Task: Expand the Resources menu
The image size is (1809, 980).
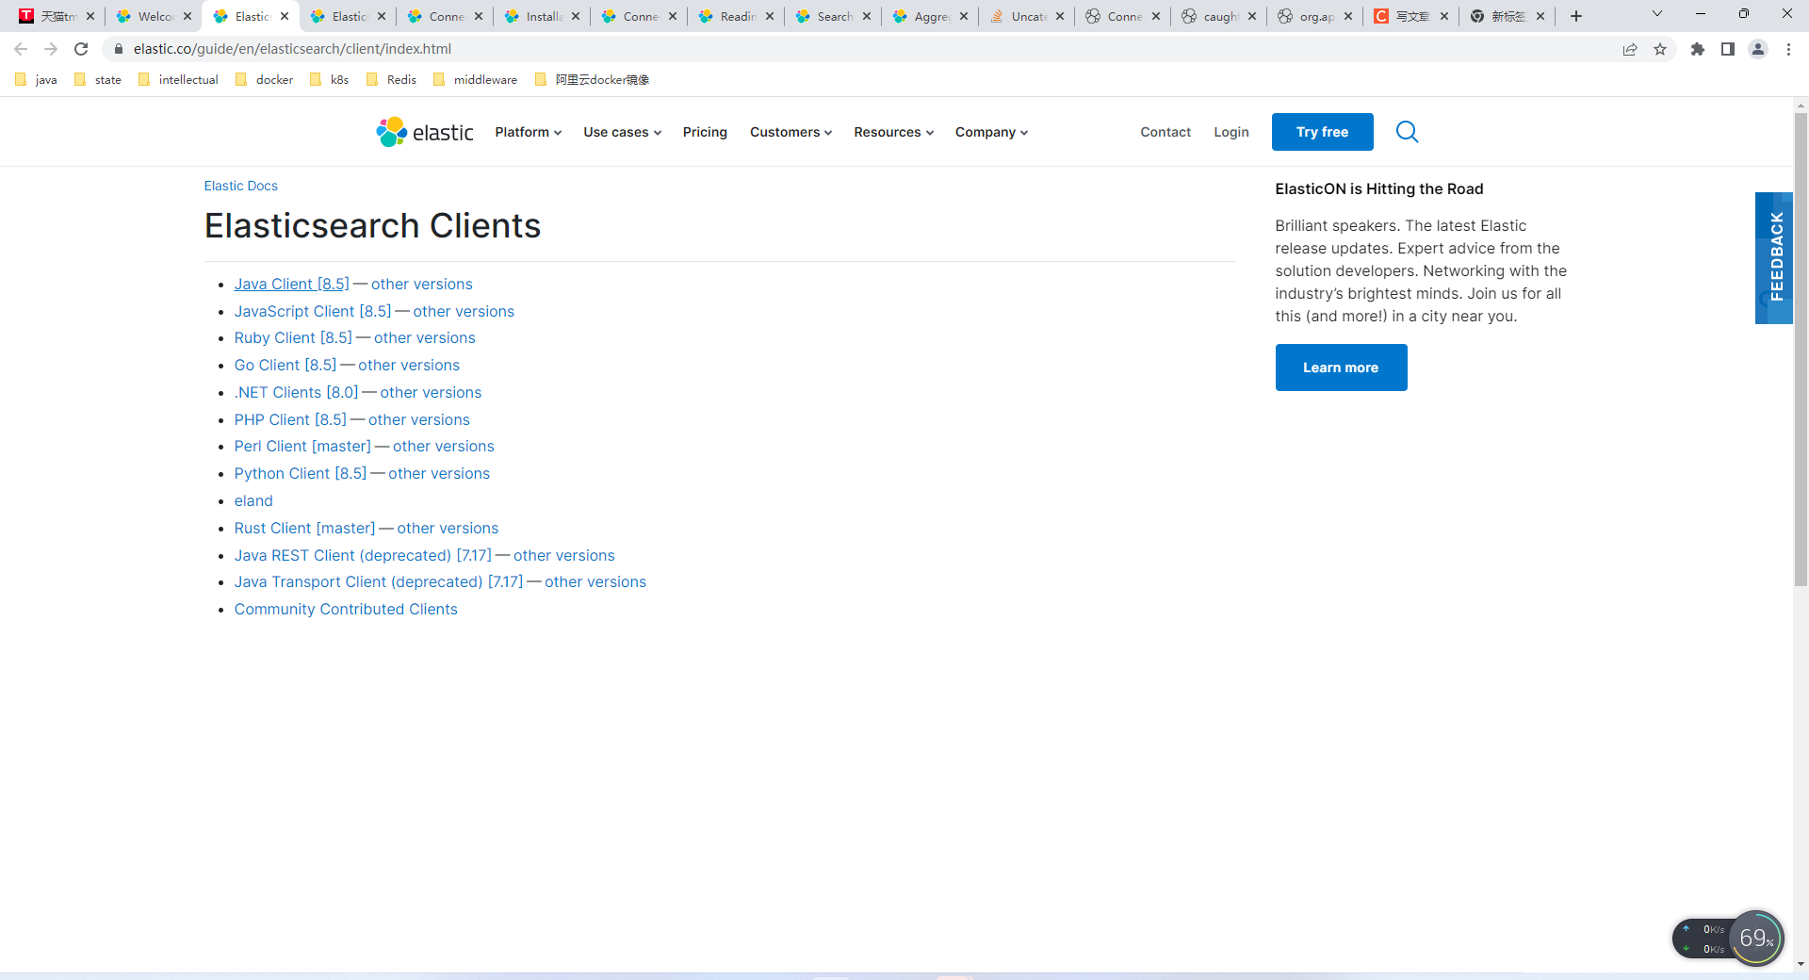Action: pyautogui.click(x=893, y=132)
